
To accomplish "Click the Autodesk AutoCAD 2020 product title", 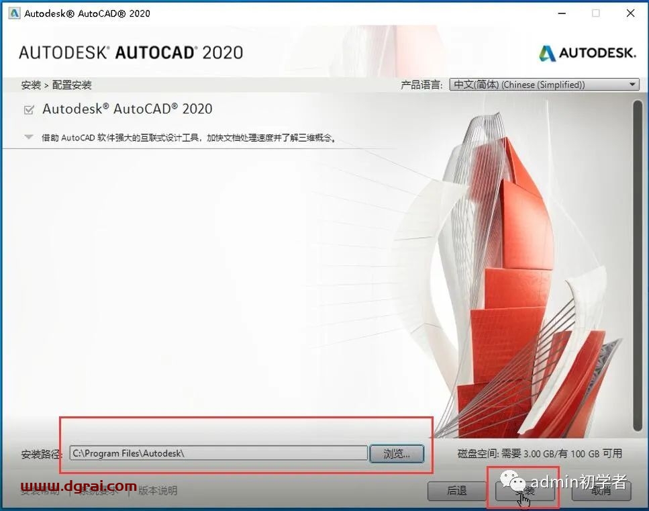I will coord(128,109).
